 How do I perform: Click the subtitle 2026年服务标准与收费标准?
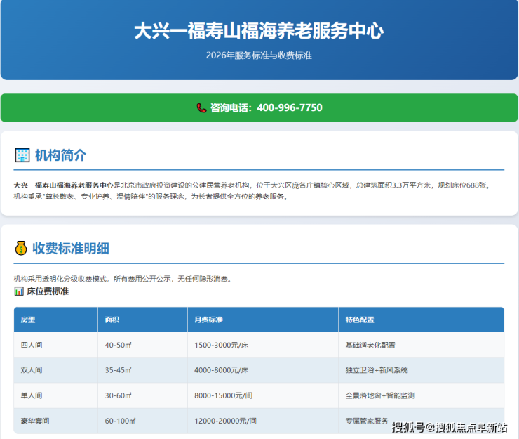pos(259,55)
